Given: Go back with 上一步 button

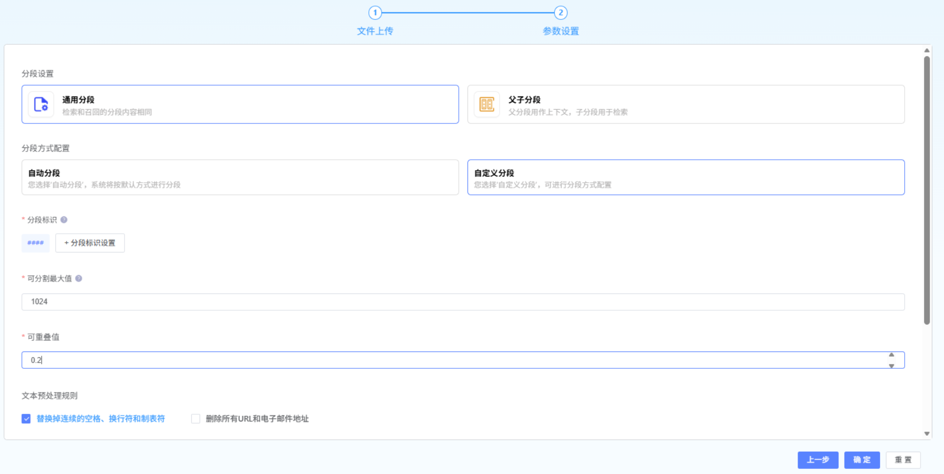Looking at the screenshot, I should click(x=818, y=460).
